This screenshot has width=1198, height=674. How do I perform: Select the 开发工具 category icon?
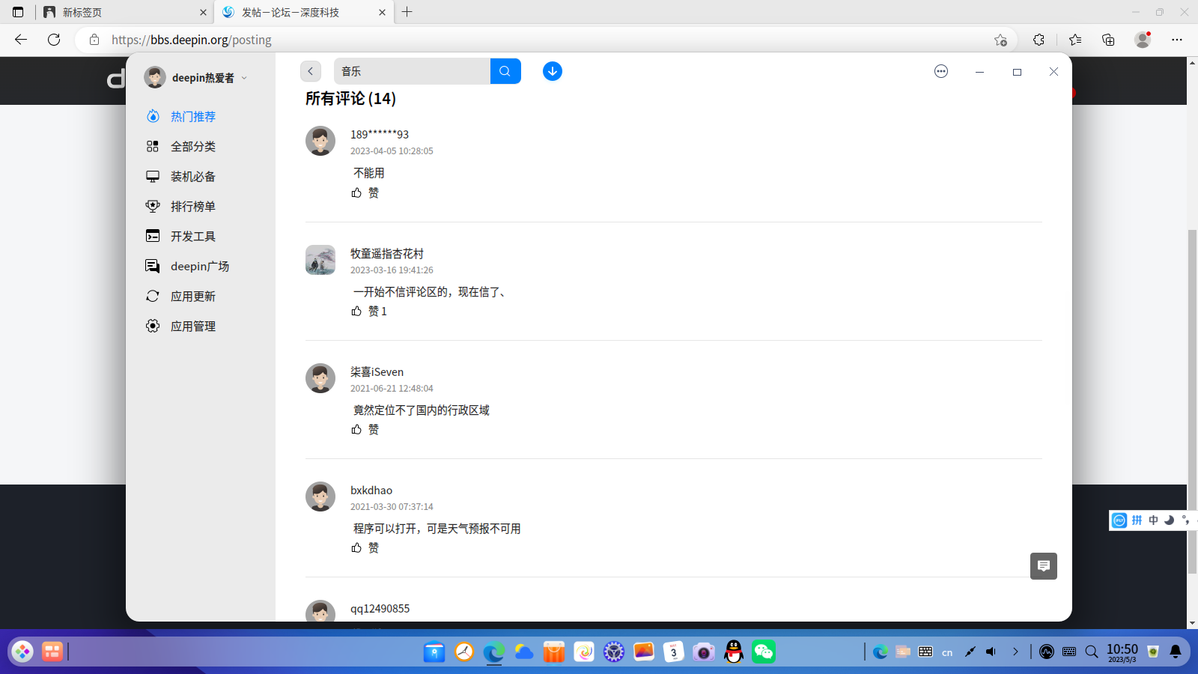click(153, 235)
